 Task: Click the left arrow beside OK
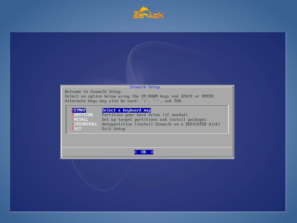click(135, 152)
